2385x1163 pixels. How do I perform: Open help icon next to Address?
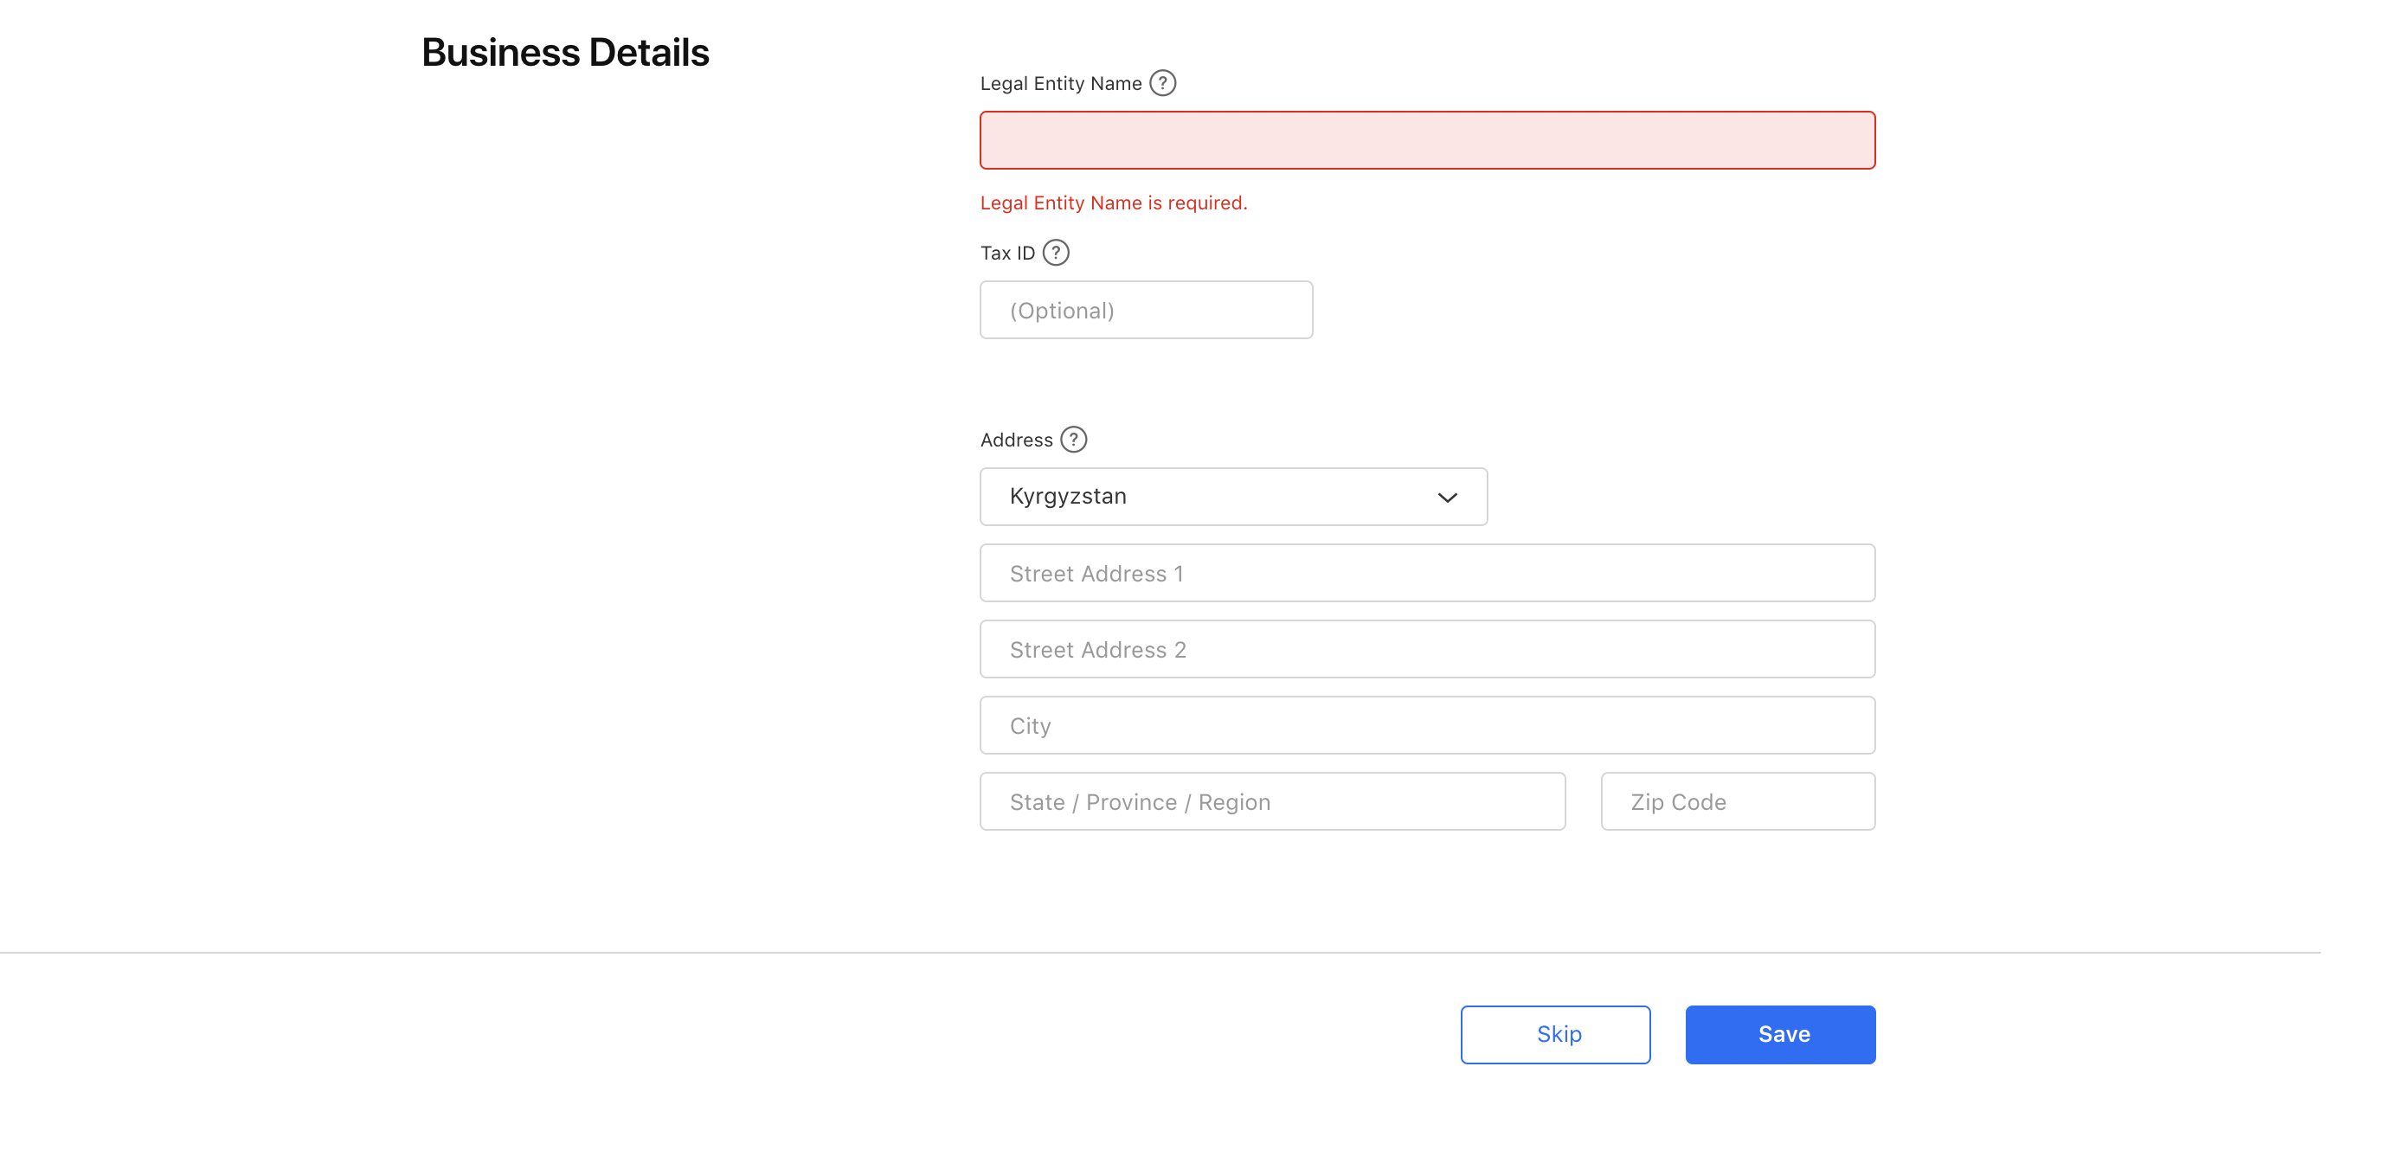pos(1073,440)
